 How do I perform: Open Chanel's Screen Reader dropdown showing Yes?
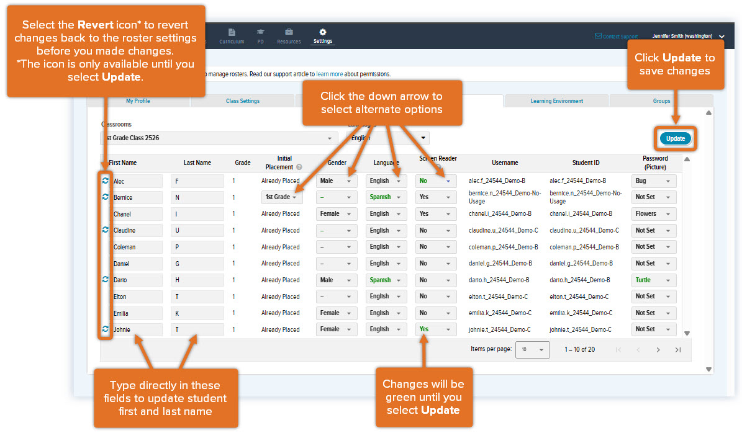click(435, 213)
